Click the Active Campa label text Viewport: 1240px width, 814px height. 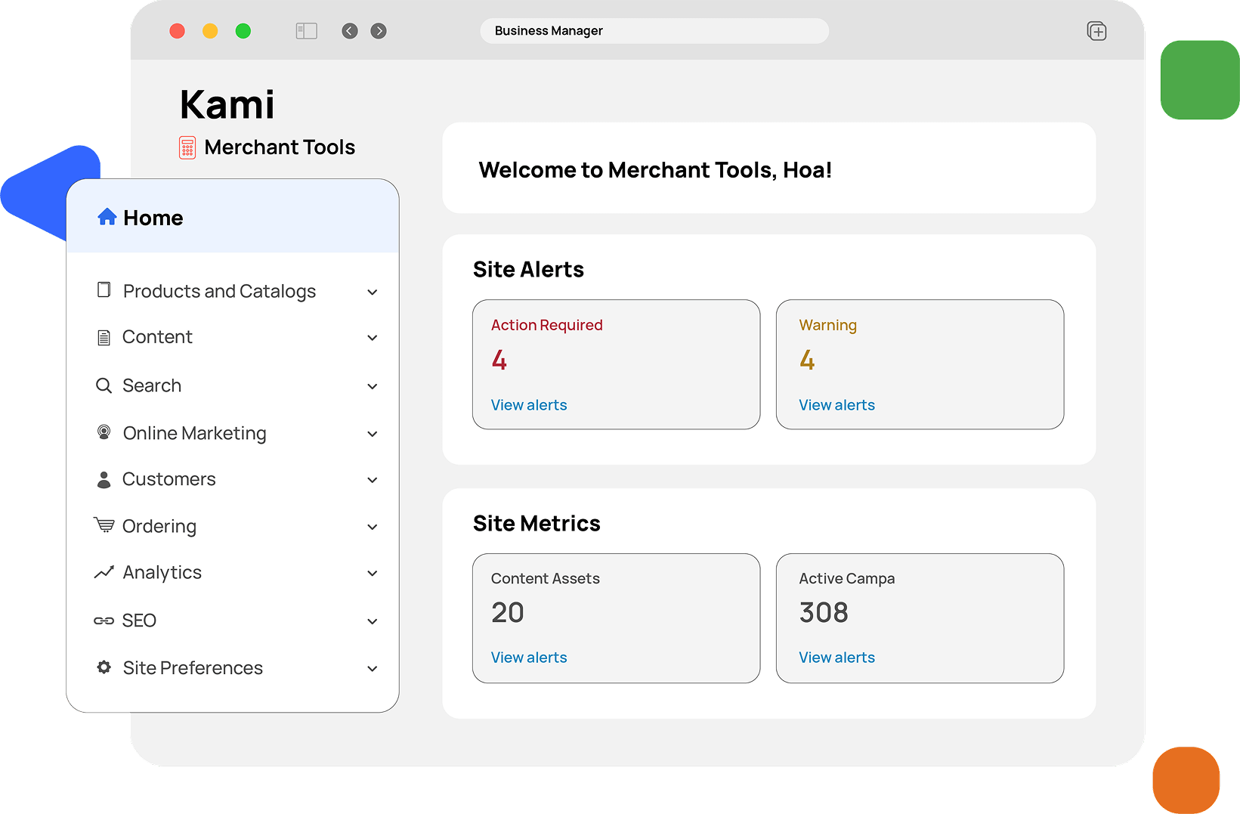[847, 579]
